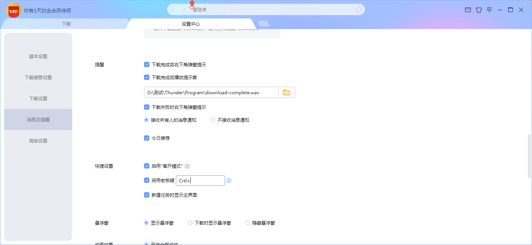Click the T-shirt skin/theme icon

(479, 10)
